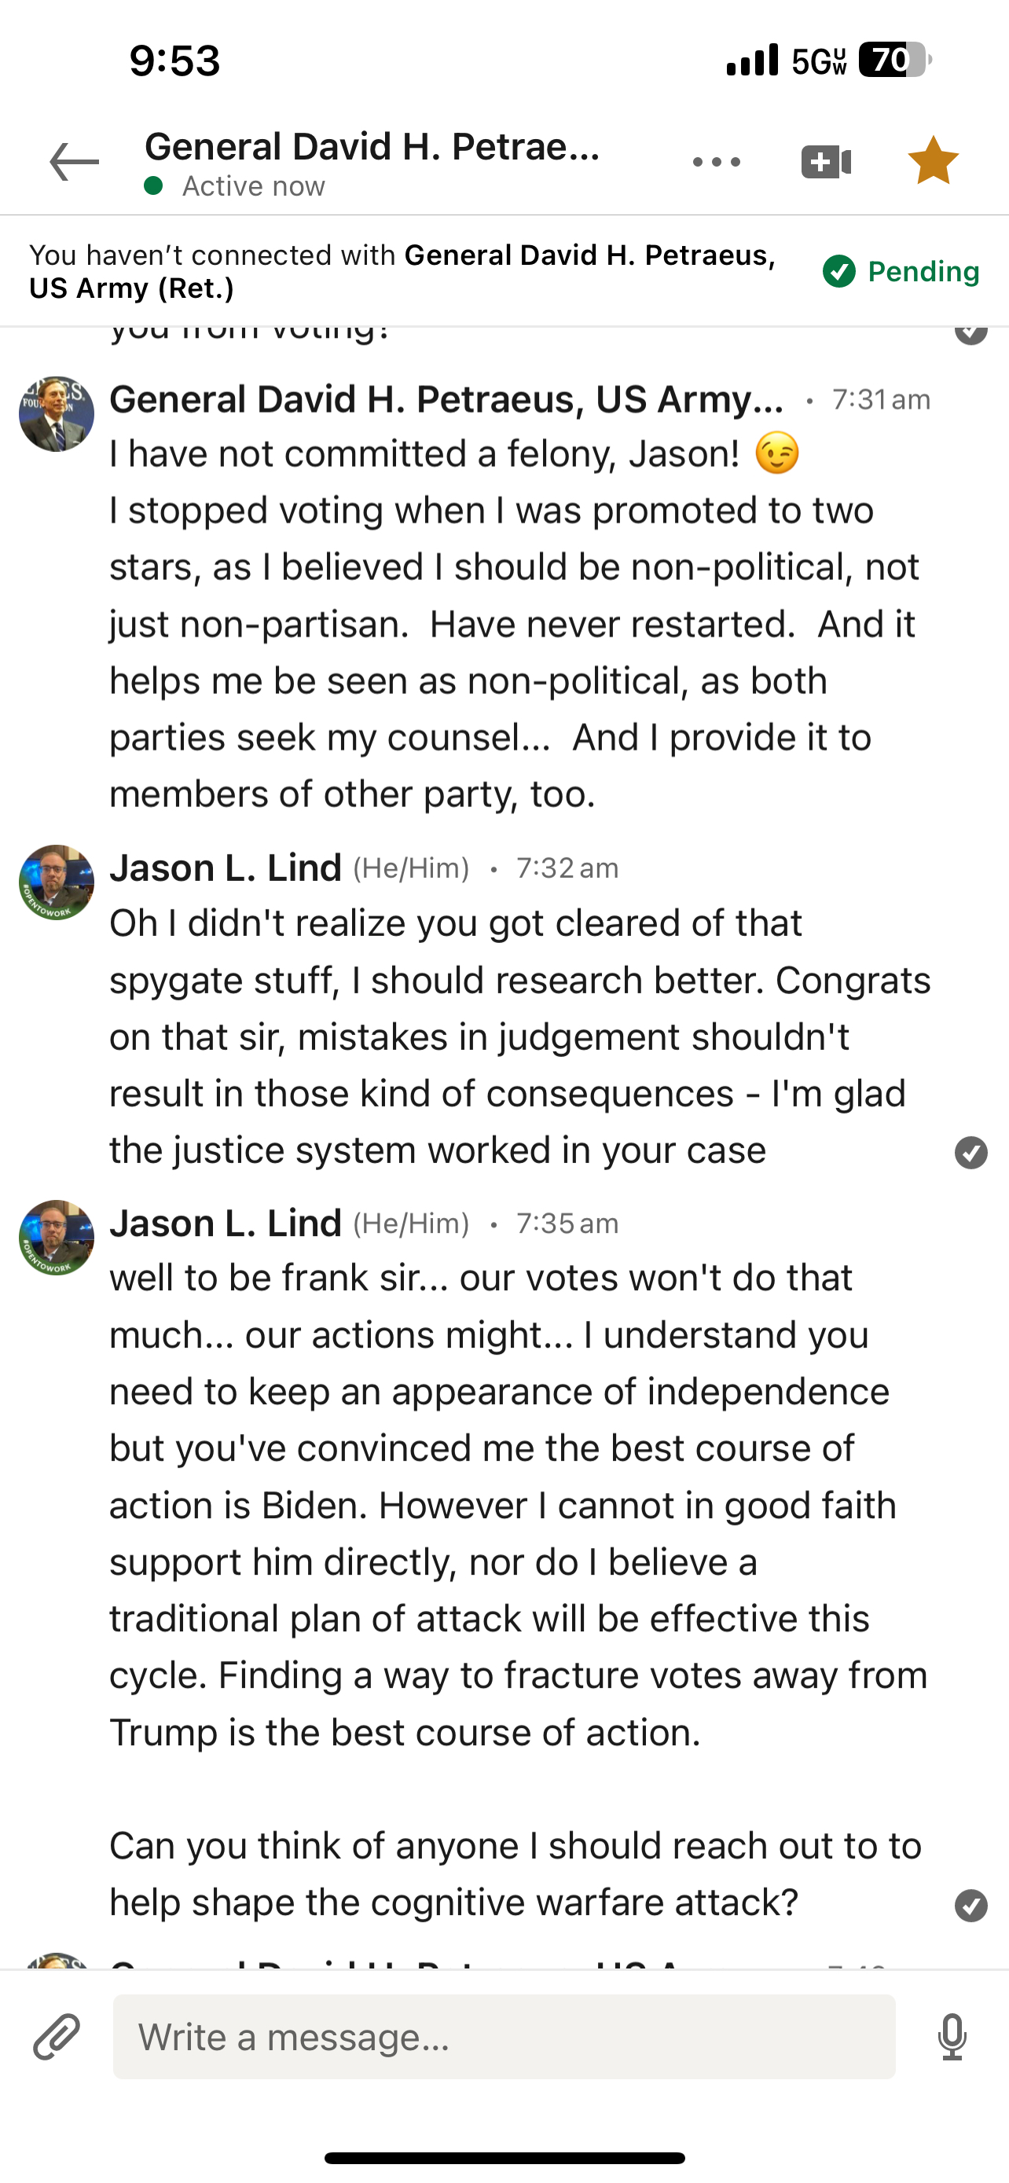Tap the Write a message field
The width and height of the screenshot is (1009, 2183).
tap(504, 2036)
